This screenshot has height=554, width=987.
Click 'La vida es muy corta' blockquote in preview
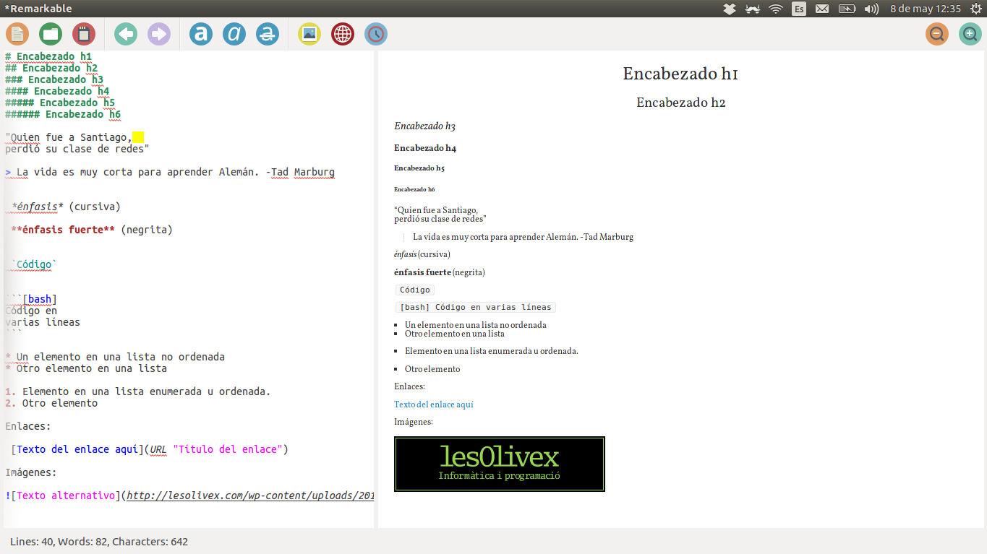[523, 237]
